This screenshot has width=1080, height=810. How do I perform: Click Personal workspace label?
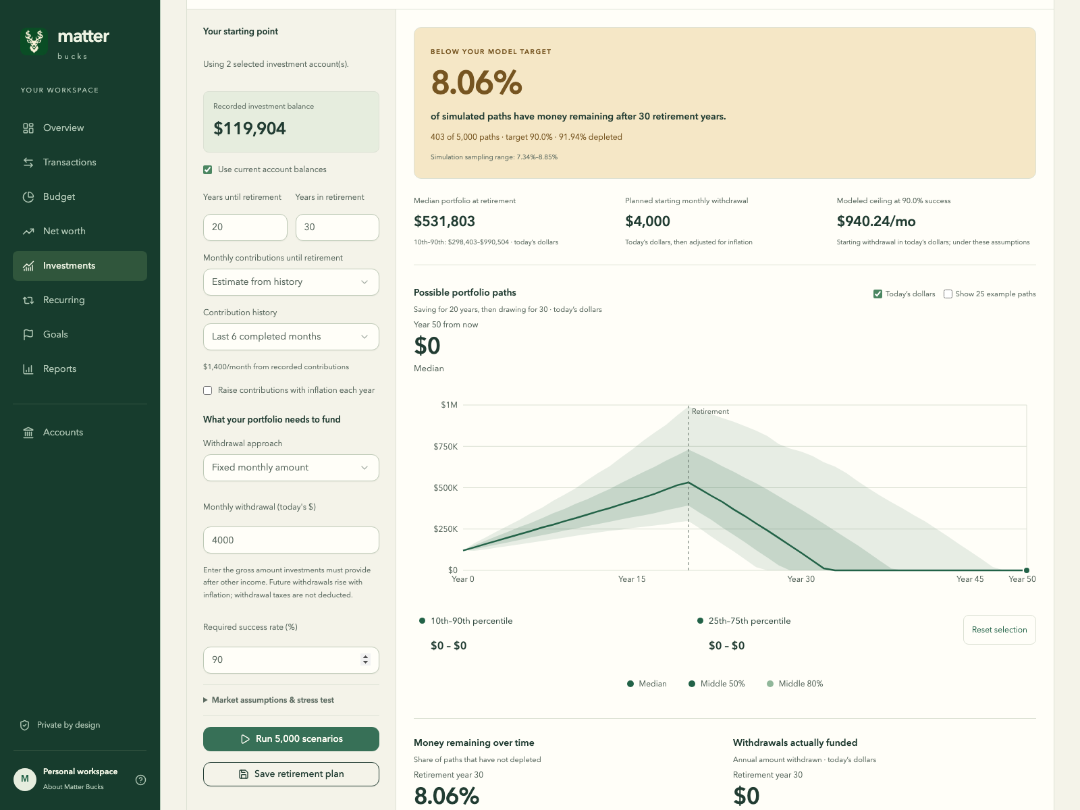80,772
